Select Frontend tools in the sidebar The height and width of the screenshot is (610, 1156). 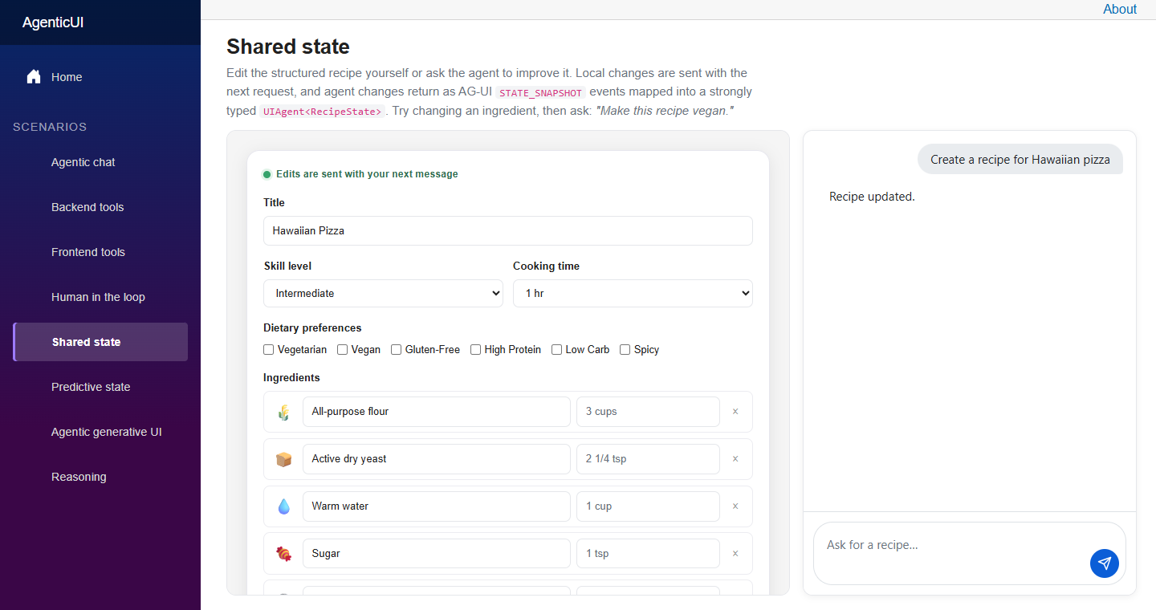click(100, 252)
